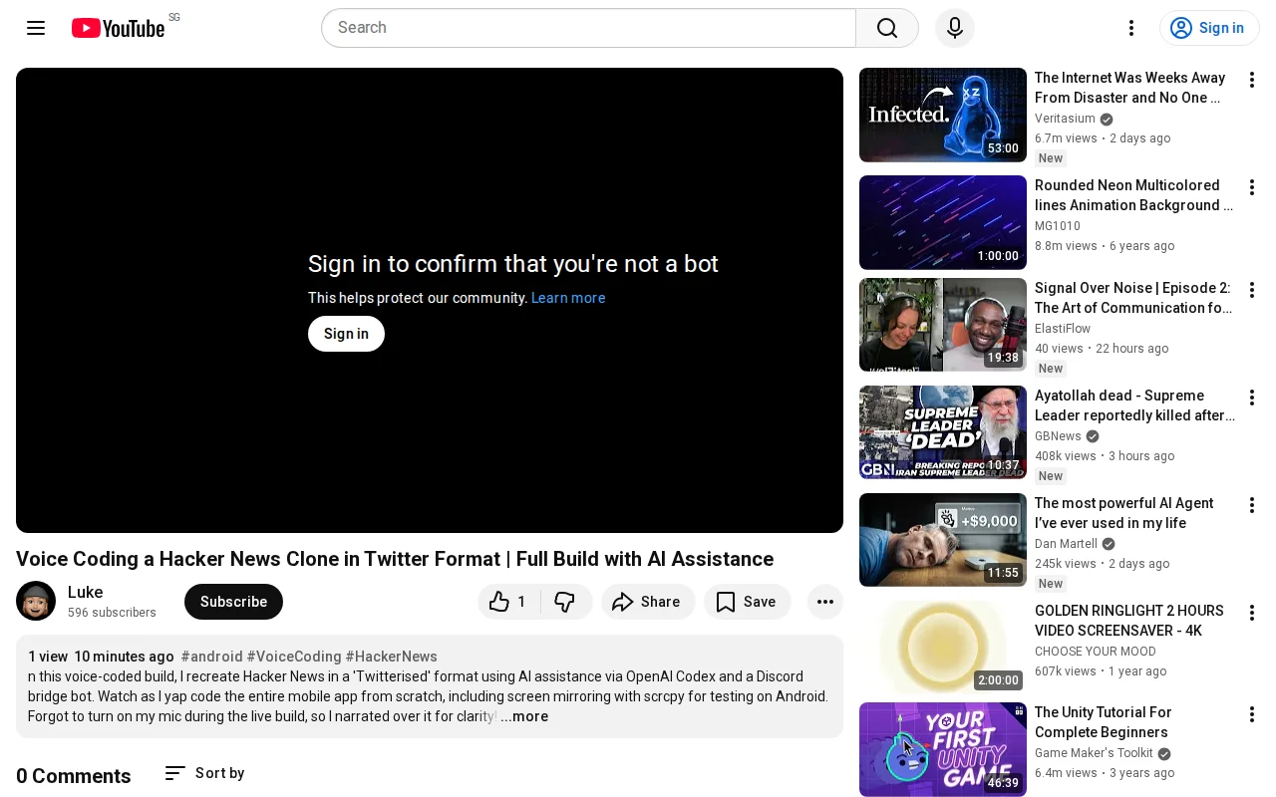Image resolution: width=1276 pixels, height=797 pixels.
Task: Open options menu for Signal Over Noise
Action: point(1252,290)
